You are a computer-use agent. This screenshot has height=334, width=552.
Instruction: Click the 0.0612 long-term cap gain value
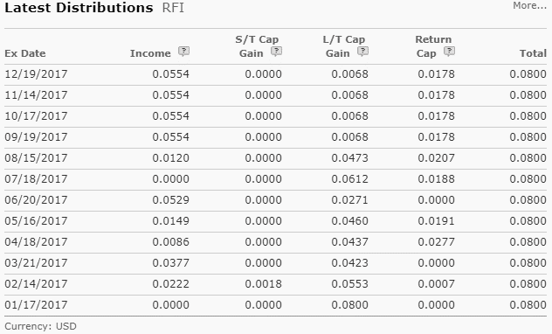349,179
